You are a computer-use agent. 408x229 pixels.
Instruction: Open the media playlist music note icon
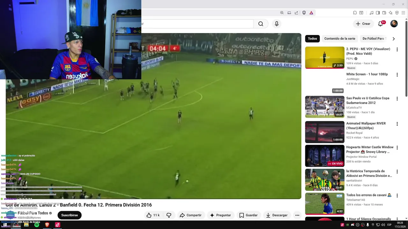371,13
